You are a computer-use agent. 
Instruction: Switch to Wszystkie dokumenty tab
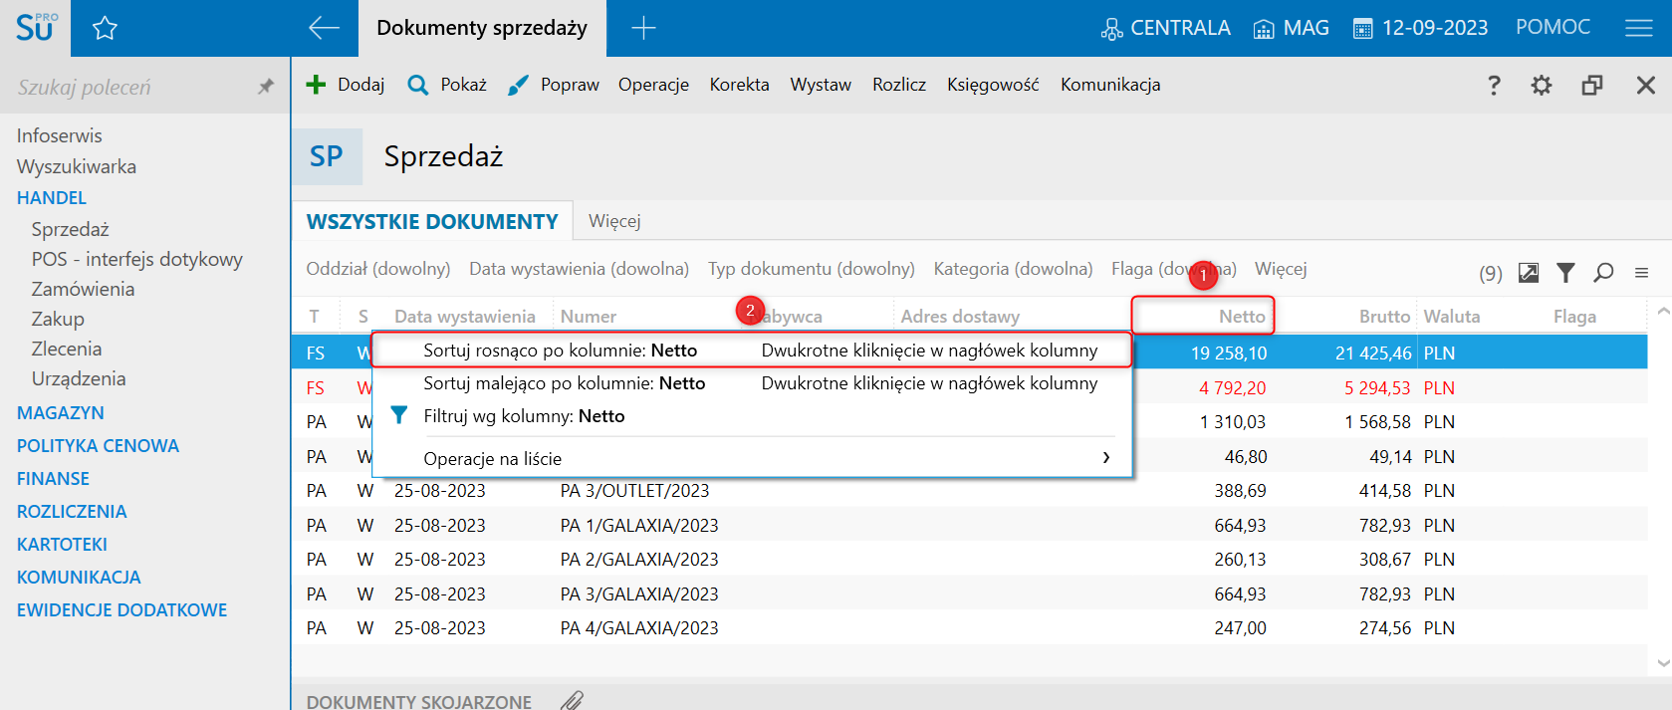tap(432, 221)
